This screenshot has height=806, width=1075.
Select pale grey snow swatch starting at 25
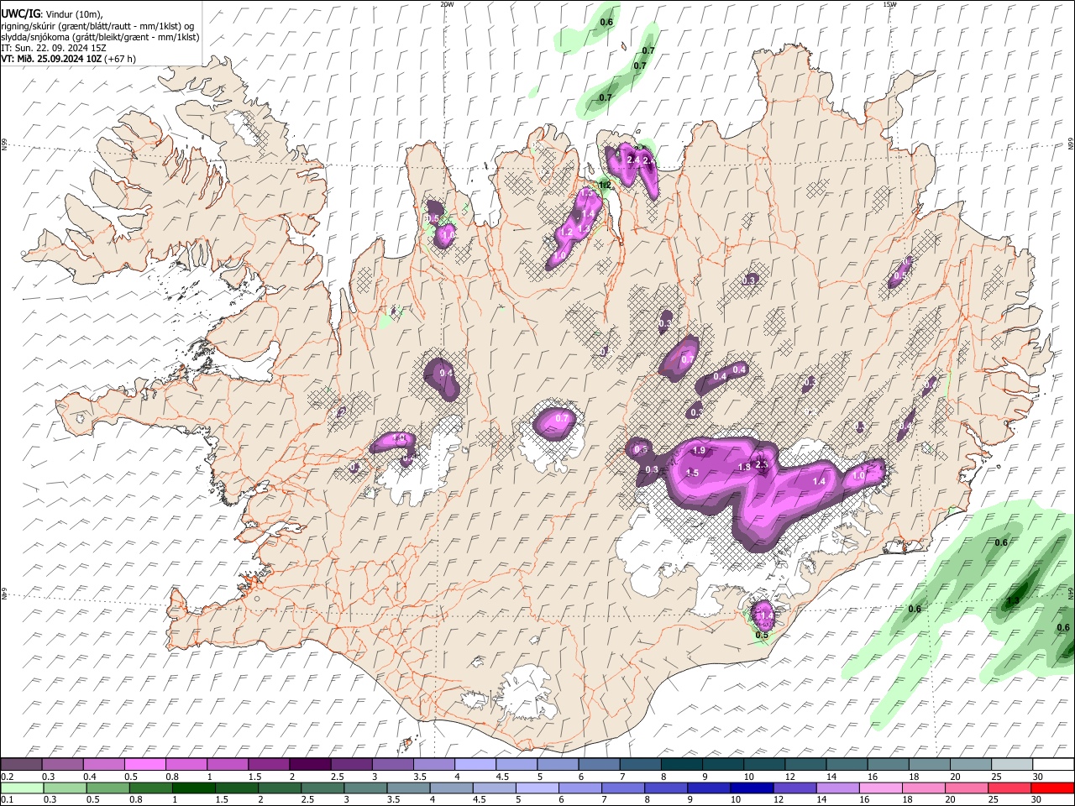tap(1012, 765)
